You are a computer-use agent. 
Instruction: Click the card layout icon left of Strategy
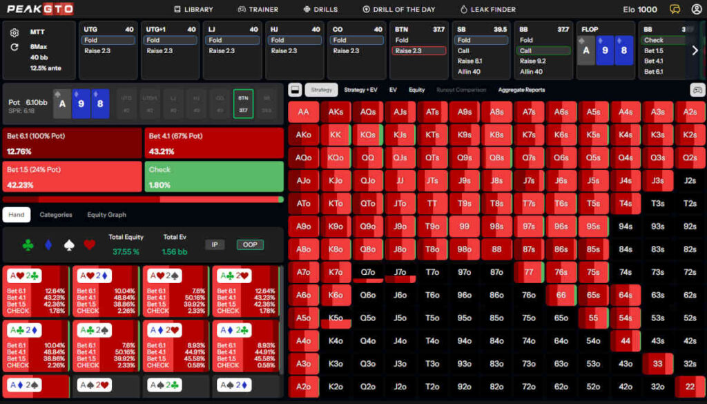tap(294, 90)
